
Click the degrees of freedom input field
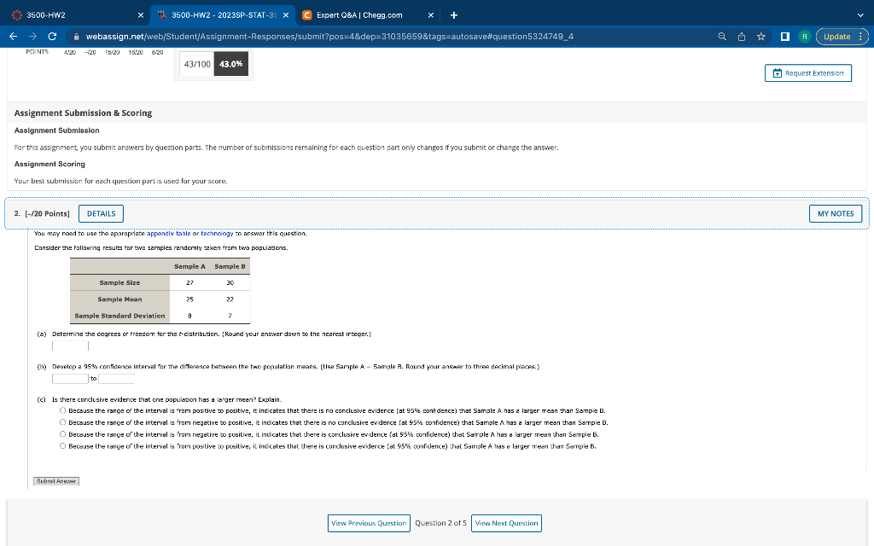point(70,346)
